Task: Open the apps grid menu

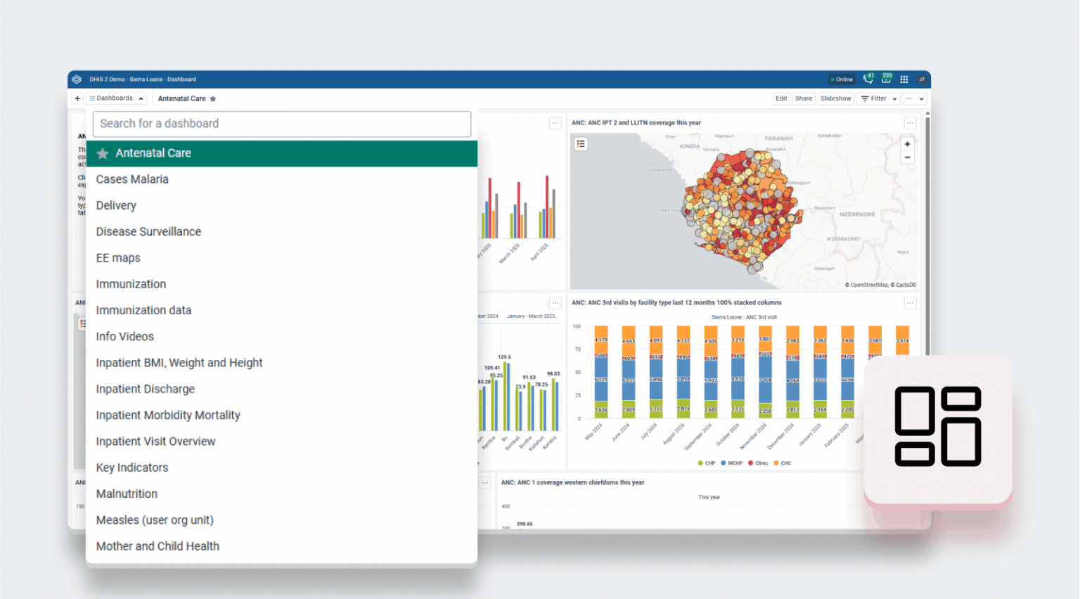Action: click(x=904, y=79)
